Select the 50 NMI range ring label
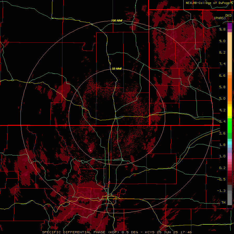Image resolution: width=234 pixels, height=234 pixels. 117,69
